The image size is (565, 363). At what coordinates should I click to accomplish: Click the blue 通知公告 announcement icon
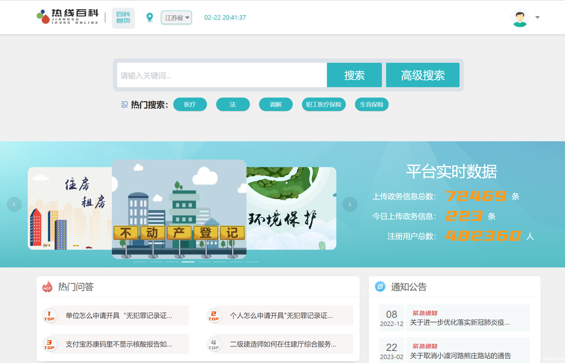[x=380, y=286]
